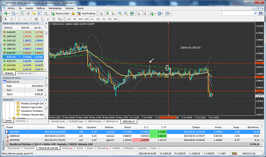Select the equidistant channel tool
This screenshot has height=157, width=266.
36,19
